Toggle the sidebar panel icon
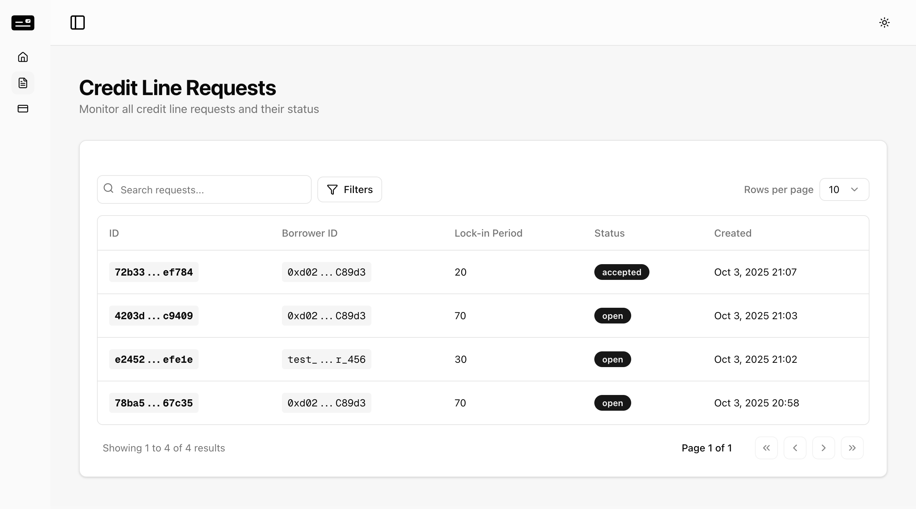This screenshot has width=916, height=509. coord(78,23)
